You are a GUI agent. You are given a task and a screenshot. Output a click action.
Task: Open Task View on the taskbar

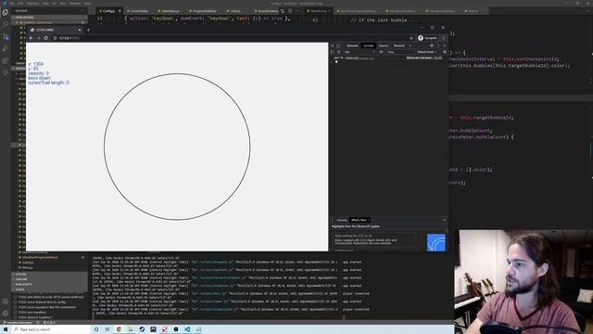107,329
